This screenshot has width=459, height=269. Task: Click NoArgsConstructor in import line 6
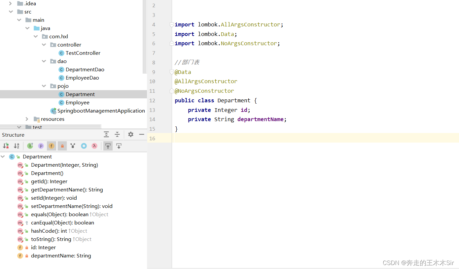pos(249,43)
